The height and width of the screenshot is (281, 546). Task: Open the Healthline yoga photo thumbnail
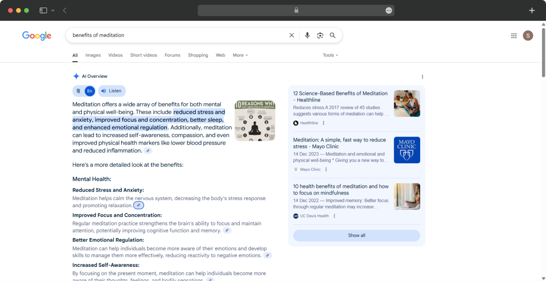(x=406, y=104)
